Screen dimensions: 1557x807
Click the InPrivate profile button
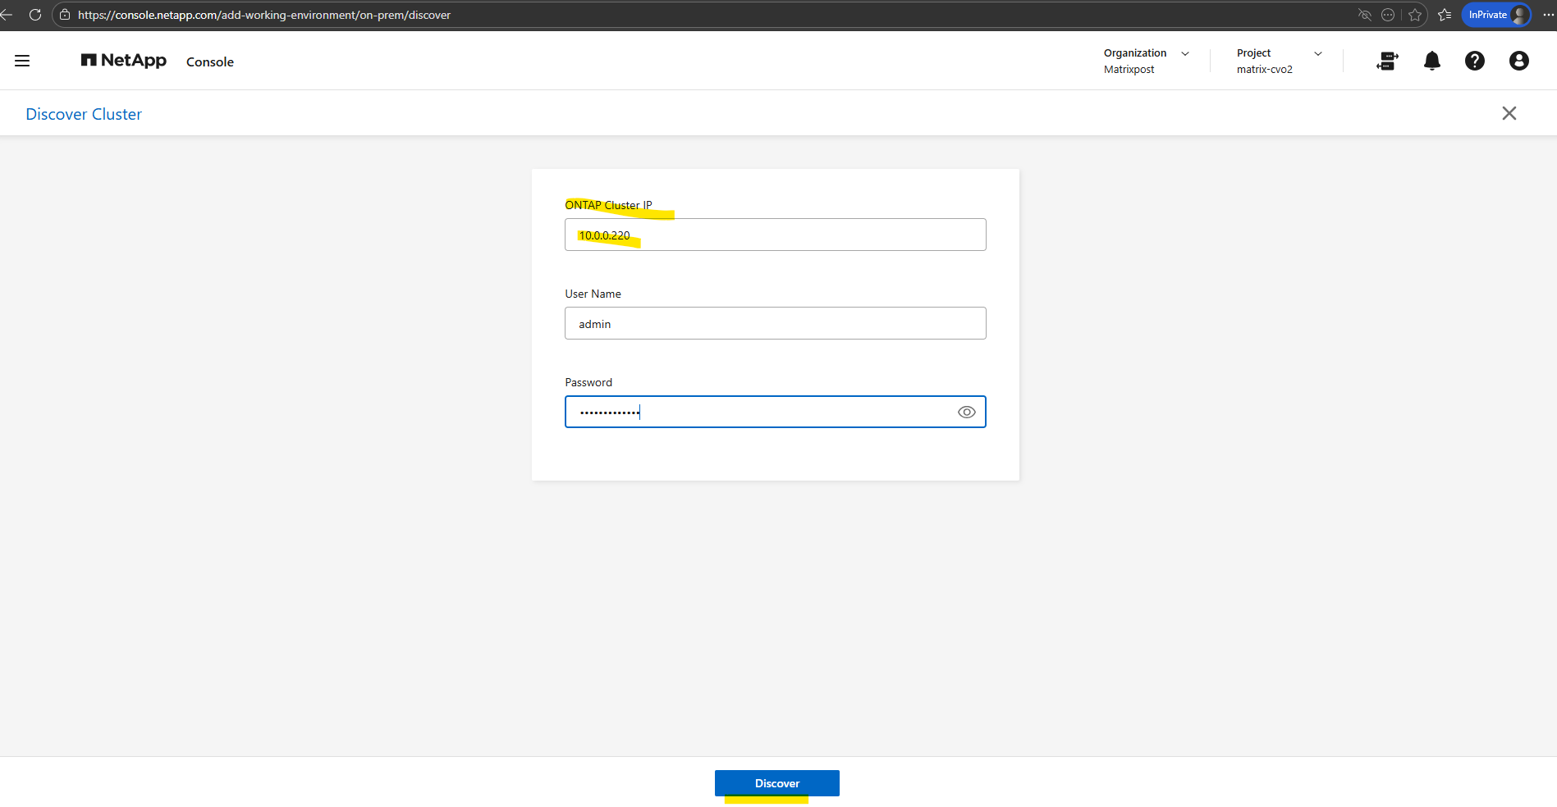(1496, 15)
